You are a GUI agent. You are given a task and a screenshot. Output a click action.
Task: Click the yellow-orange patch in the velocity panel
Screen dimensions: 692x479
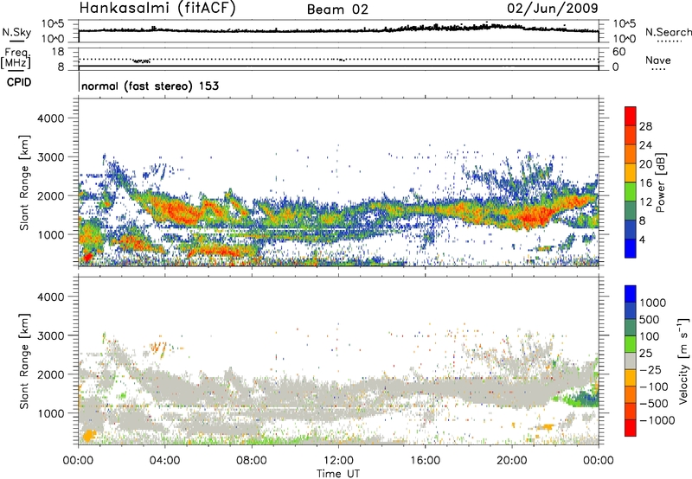[88, 435]
